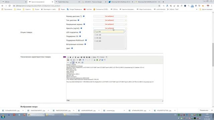Close the downloads bar
Screen dimensions: 214x120
212,110
